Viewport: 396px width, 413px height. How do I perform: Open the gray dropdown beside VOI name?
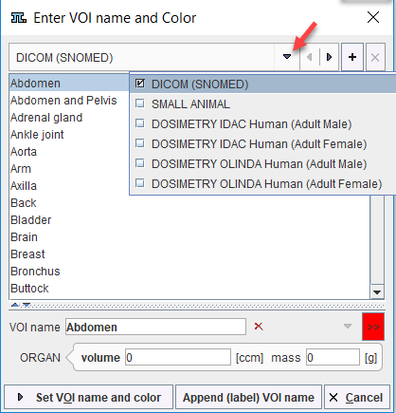[x=348, y=327]
